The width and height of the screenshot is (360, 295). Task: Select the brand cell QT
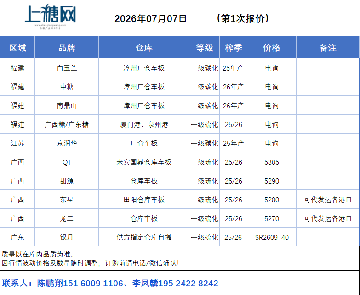(67, 162)
